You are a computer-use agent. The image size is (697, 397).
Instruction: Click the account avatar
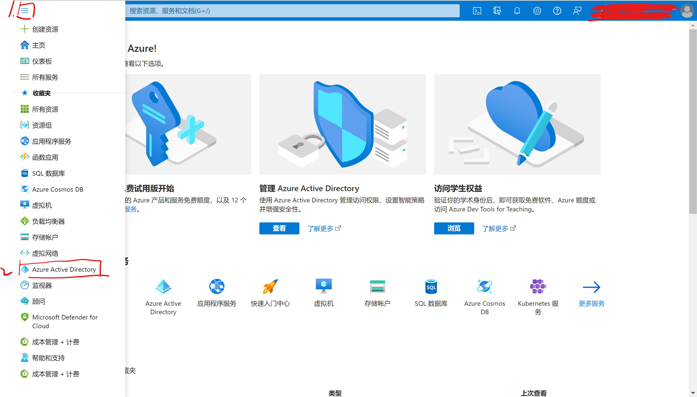(x=687, y=11)
